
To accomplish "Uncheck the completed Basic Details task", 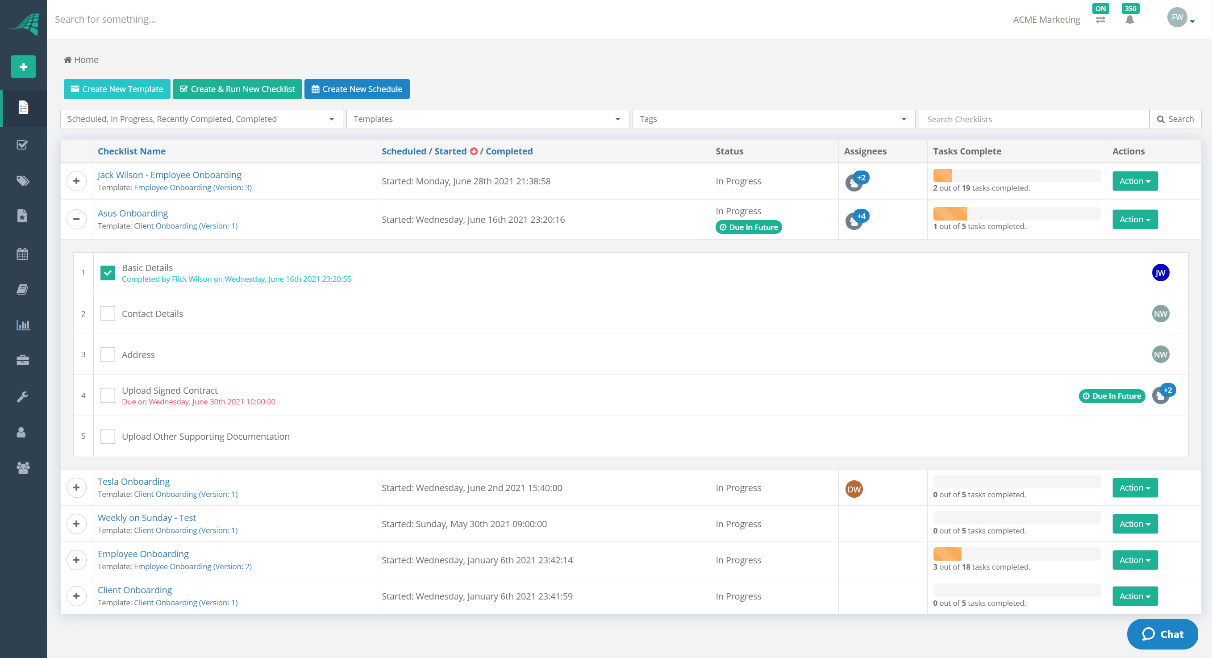I will (x=108, y=273).
